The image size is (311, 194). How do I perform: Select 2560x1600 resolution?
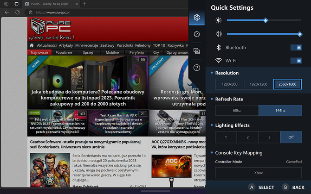tap(287, 84)
